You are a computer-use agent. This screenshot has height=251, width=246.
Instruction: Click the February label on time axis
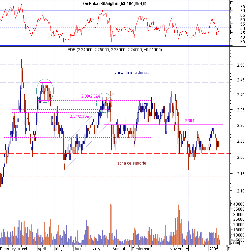(x=8, y=249)
